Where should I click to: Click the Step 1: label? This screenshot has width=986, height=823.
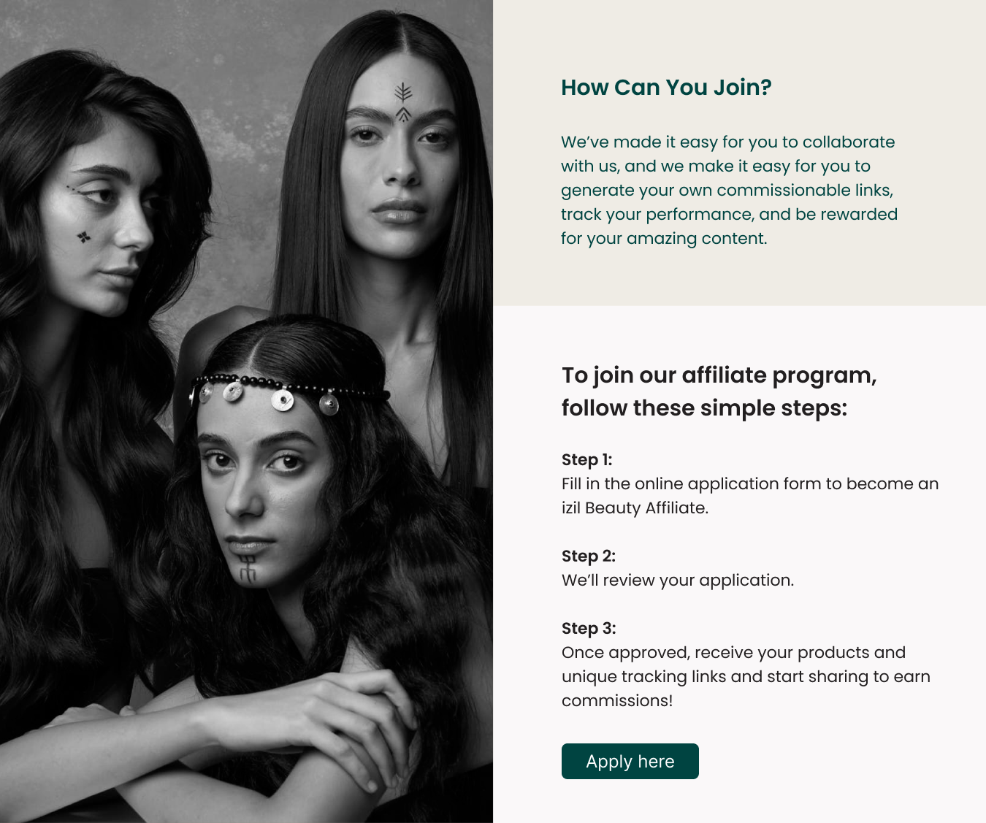(586, 459)
